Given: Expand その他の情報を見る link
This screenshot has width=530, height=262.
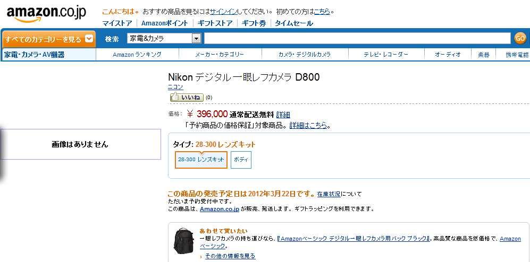Looking at the screenshot, I should (x=230, y=256).
